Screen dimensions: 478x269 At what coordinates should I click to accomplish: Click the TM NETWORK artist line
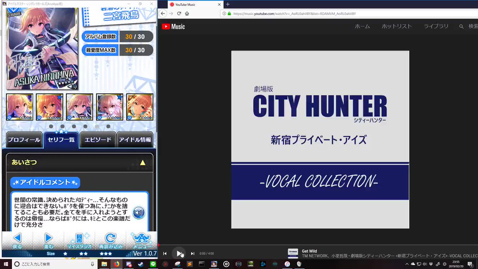click(x=390, y=256)
